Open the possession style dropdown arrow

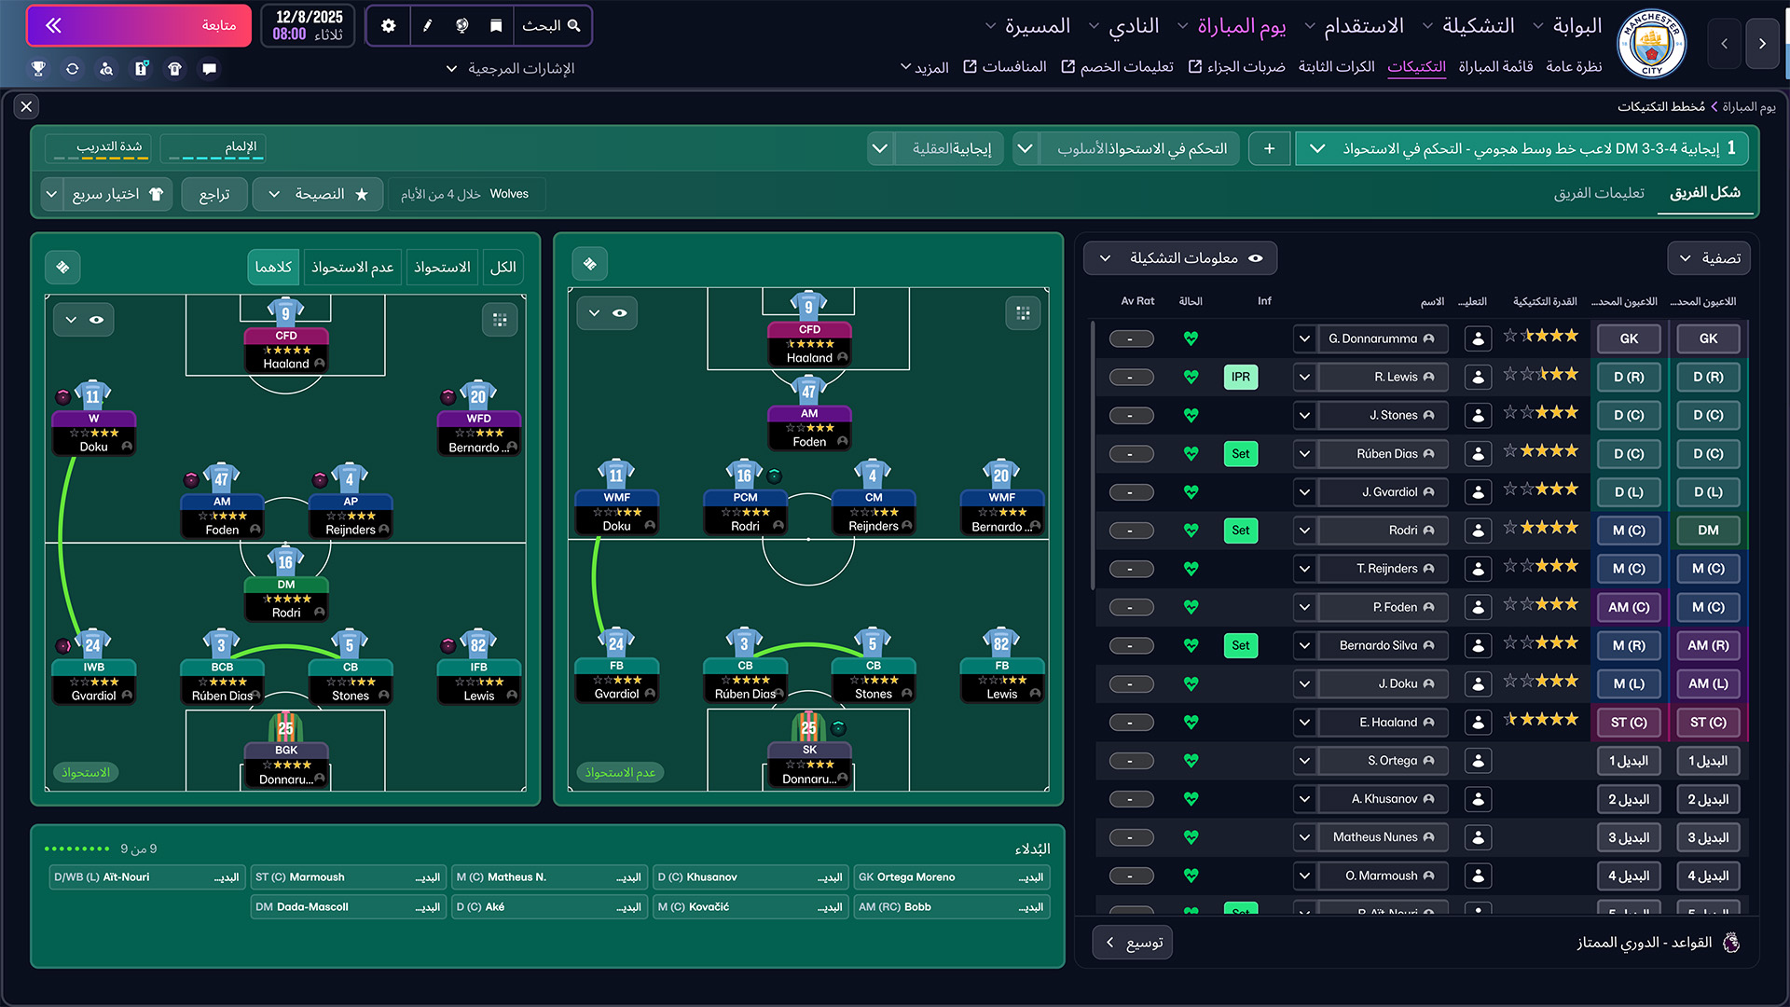(x=1025, y=148)
